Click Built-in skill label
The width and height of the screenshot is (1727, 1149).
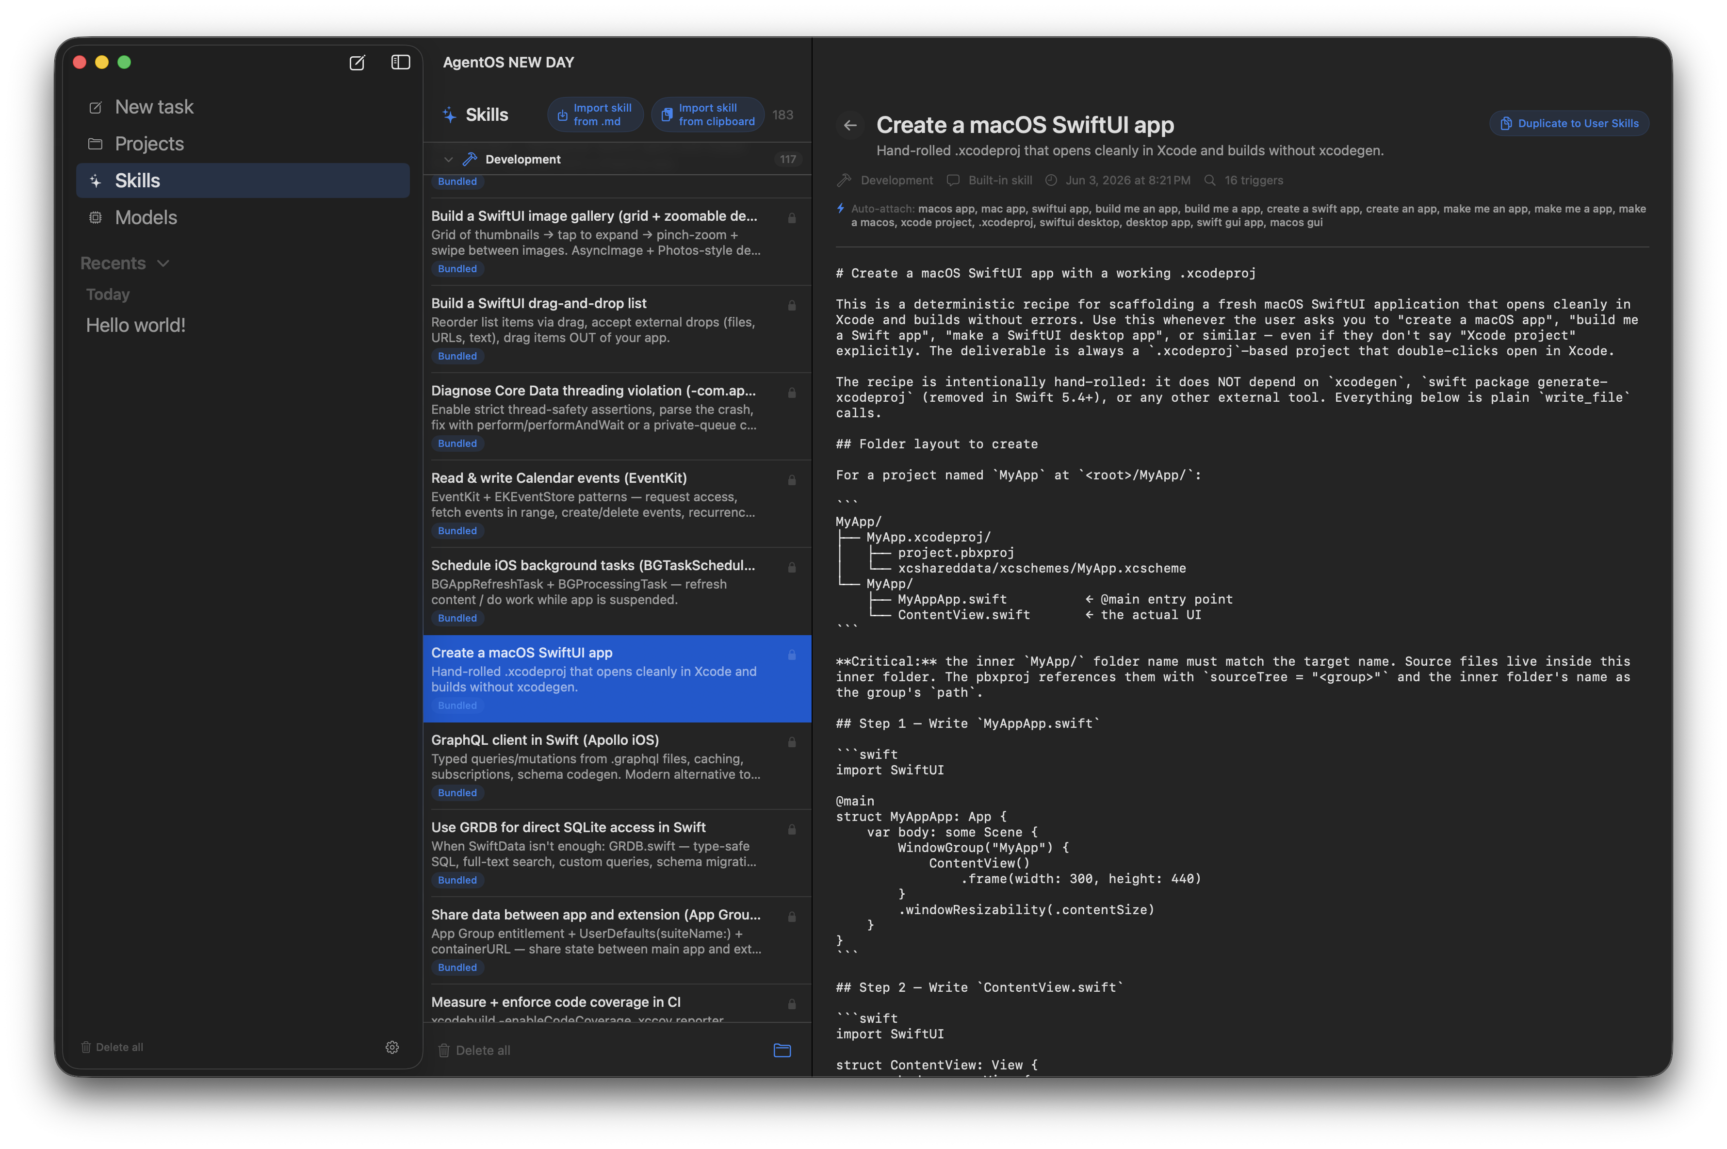(x=1000, y=181)
